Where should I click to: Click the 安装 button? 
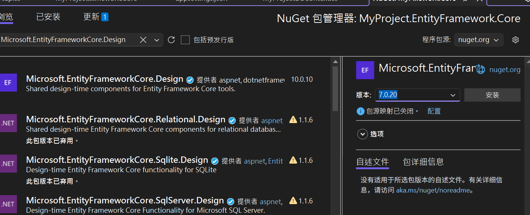tap(492, 95)
